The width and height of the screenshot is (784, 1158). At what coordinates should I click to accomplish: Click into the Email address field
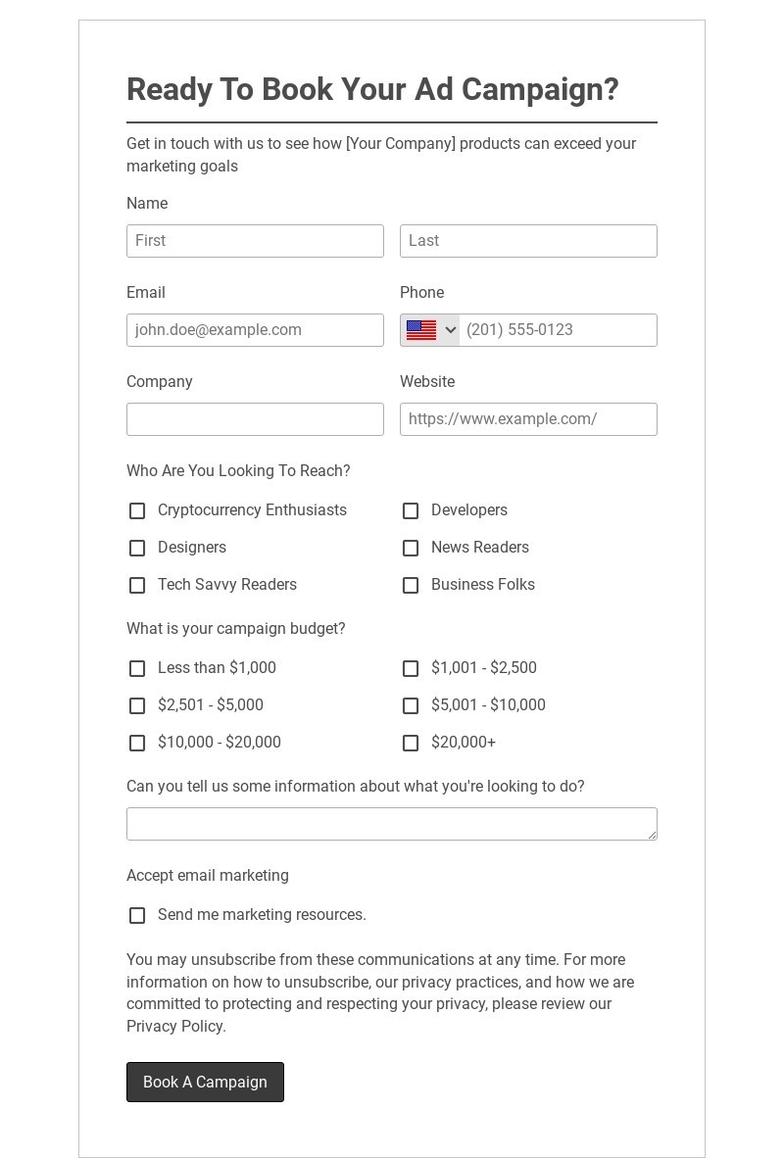click(255, 330)
